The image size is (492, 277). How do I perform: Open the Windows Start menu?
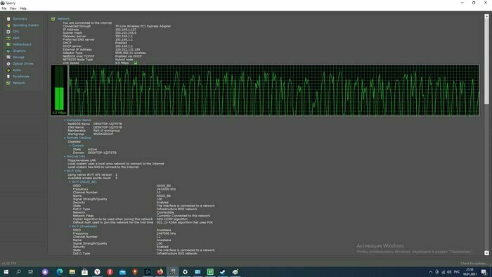point(6,271)
